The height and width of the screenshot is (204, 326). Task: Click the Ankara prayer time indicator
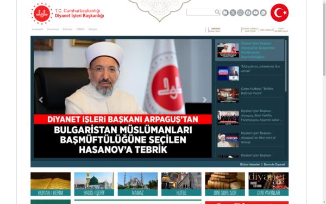click(x=215, y=30)
